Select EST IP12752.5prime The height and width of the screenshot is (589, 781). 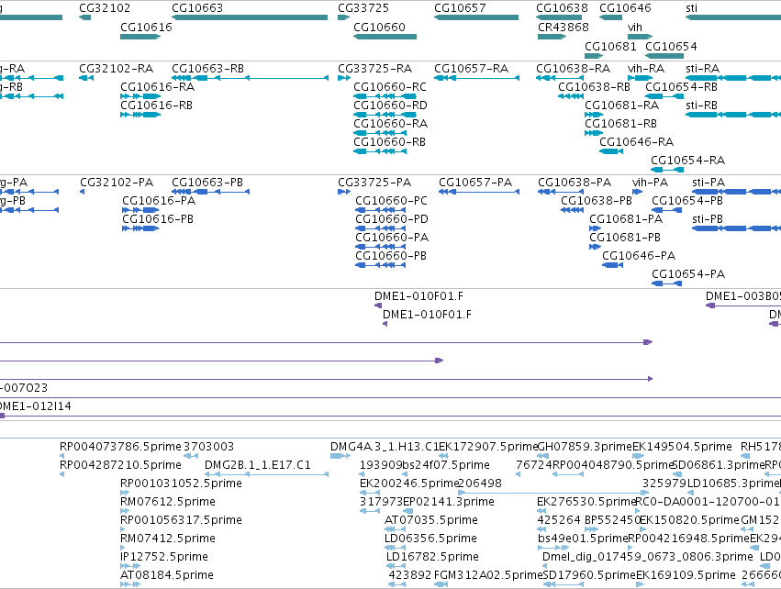point(164,556)
